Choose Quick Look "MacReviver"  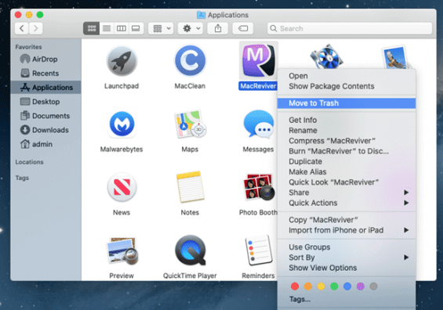click(347, 182)
